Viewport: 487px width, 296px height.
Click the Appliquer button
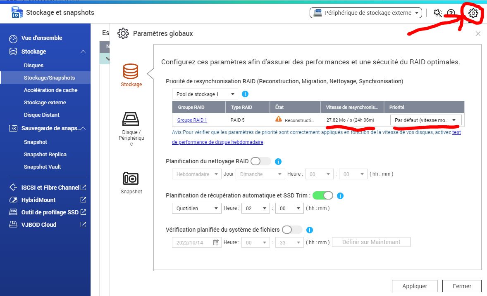pos(415,286)
